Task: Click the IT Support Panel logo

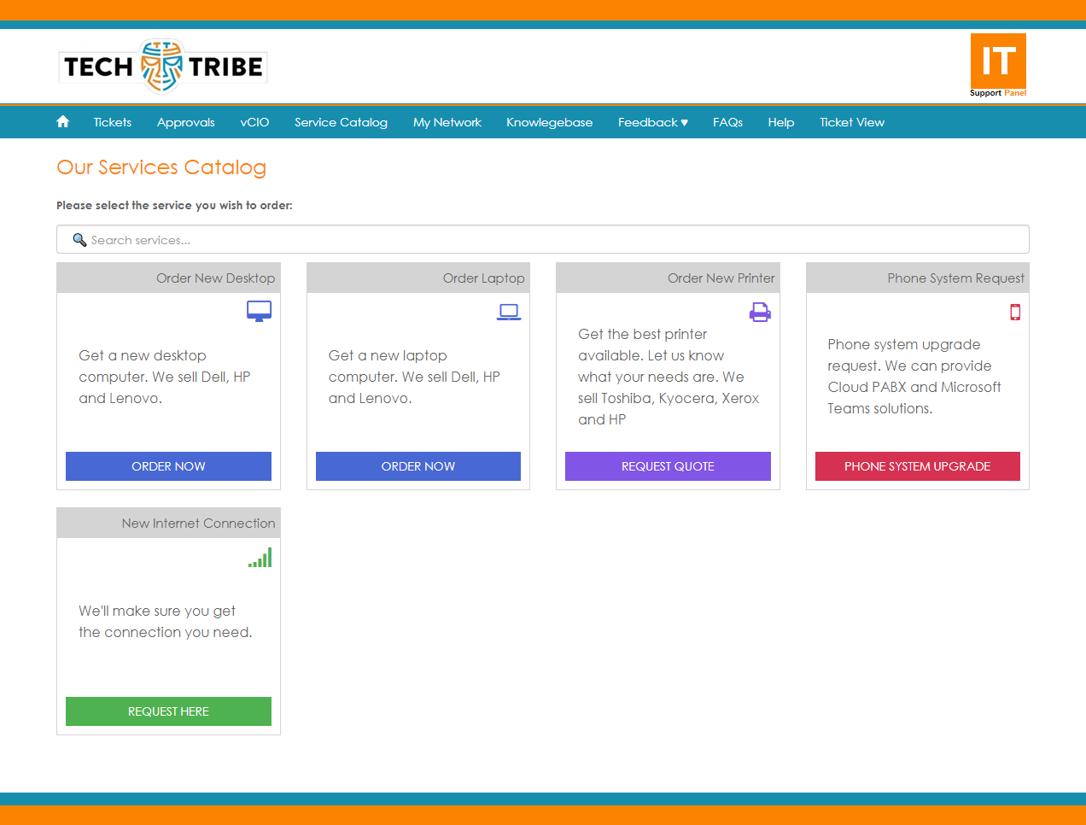Action: point(997,65)
